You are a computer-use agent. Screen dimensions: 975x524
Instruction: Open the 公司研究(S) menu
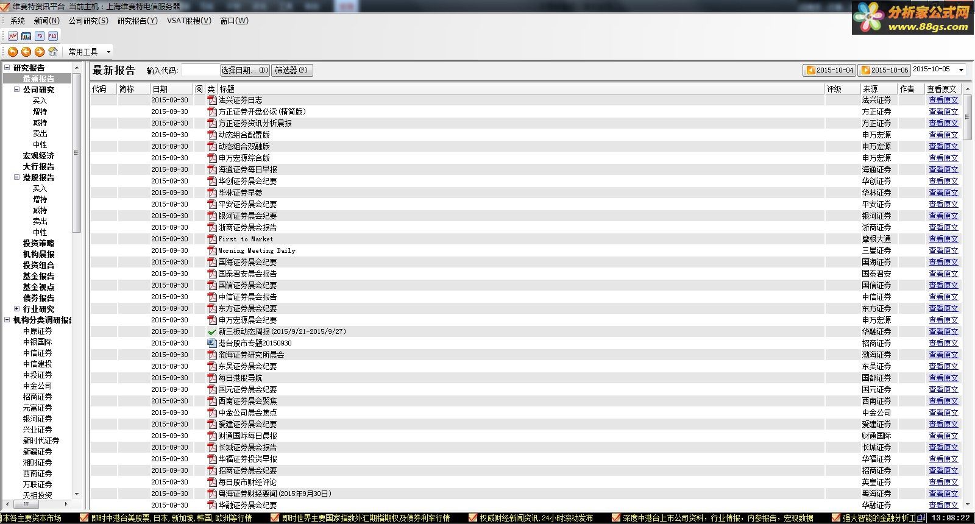(x=88, y=21)
